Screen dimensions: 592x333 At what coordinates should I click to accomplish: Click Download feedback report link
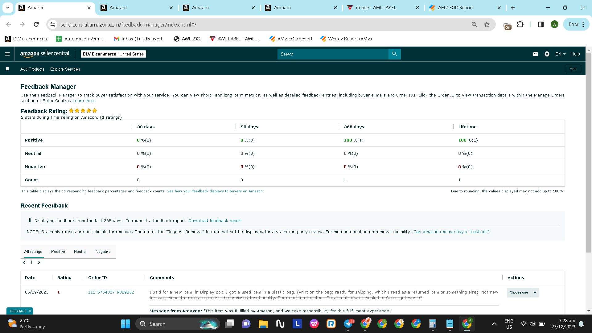pyautogui.click(x=215, y=221)
